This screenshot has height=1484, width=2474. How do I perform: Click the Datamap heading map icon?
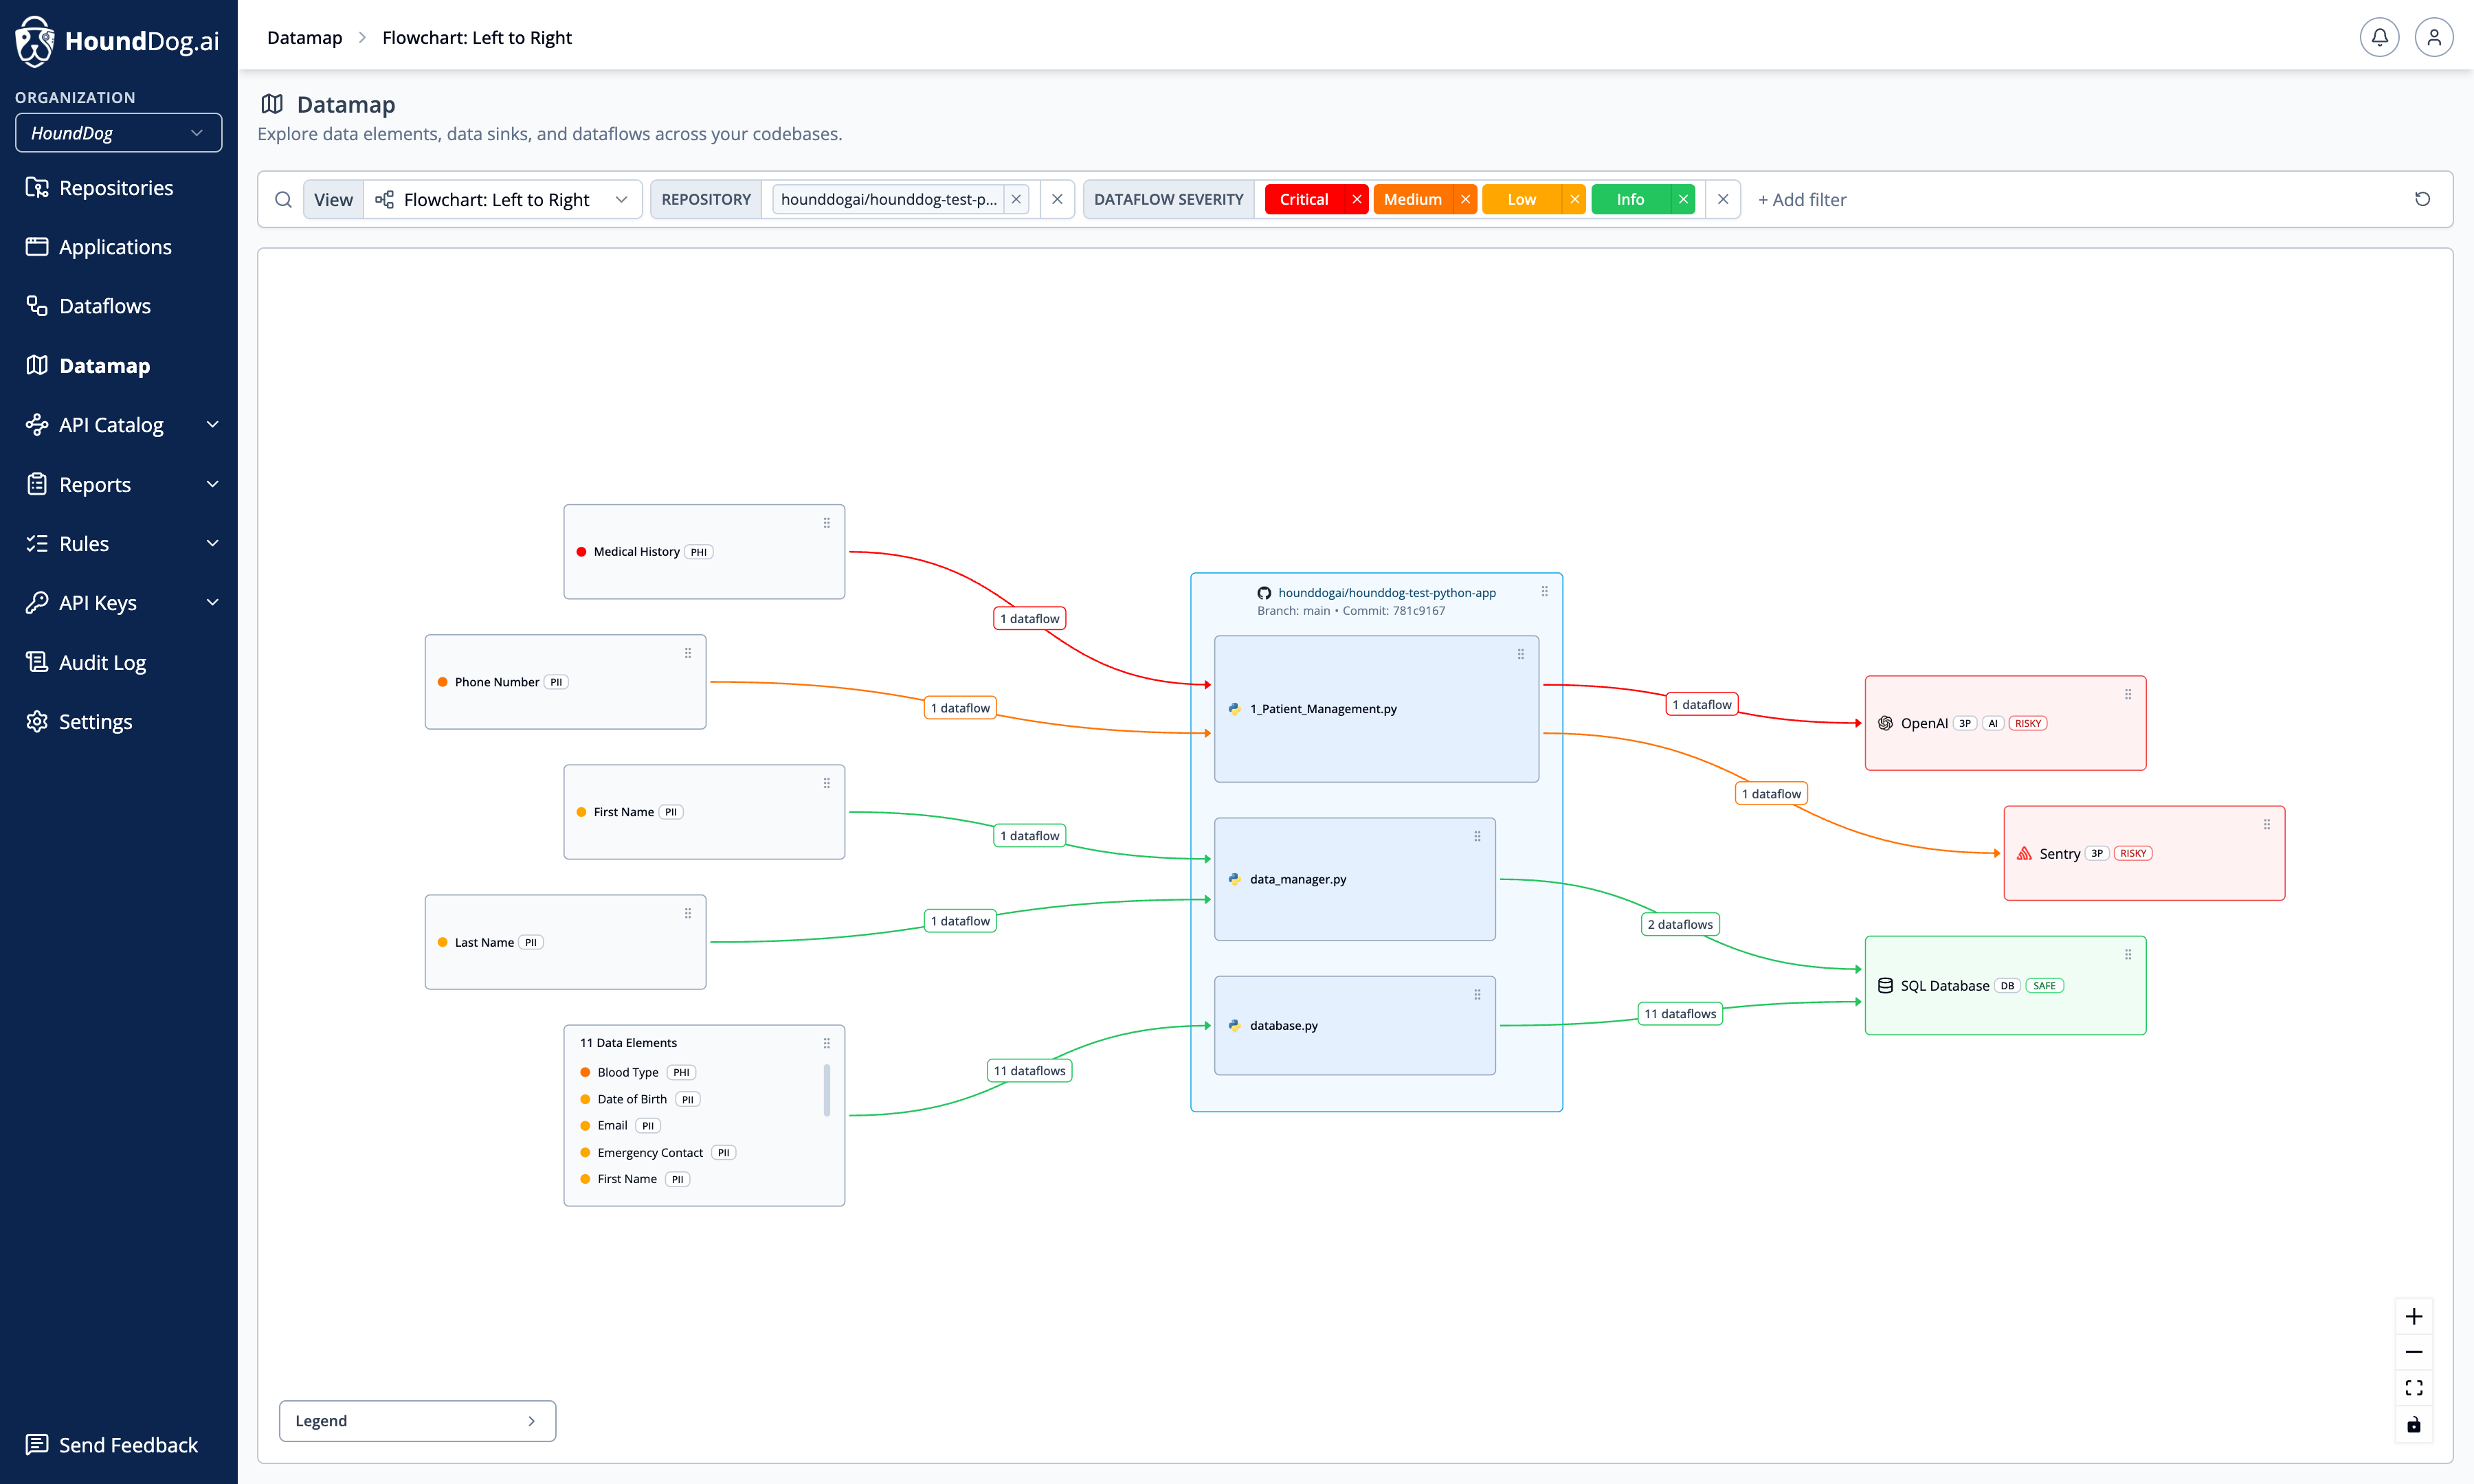[272, 104]
